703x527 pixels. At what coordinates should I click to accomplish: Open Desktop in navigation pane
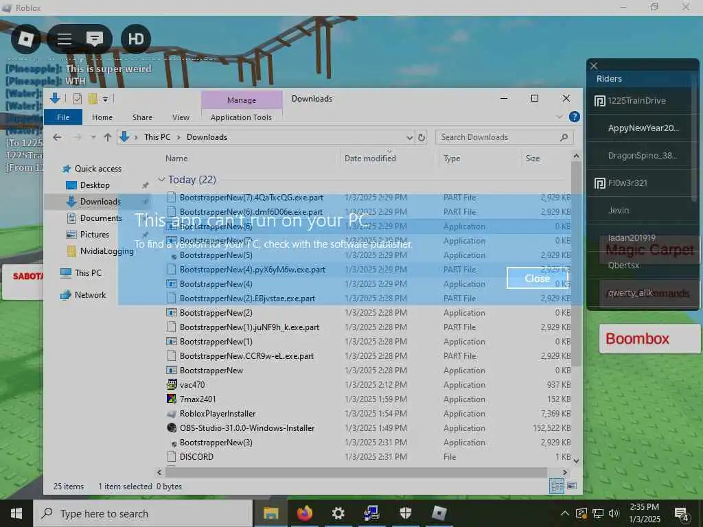tap(95, 185)
